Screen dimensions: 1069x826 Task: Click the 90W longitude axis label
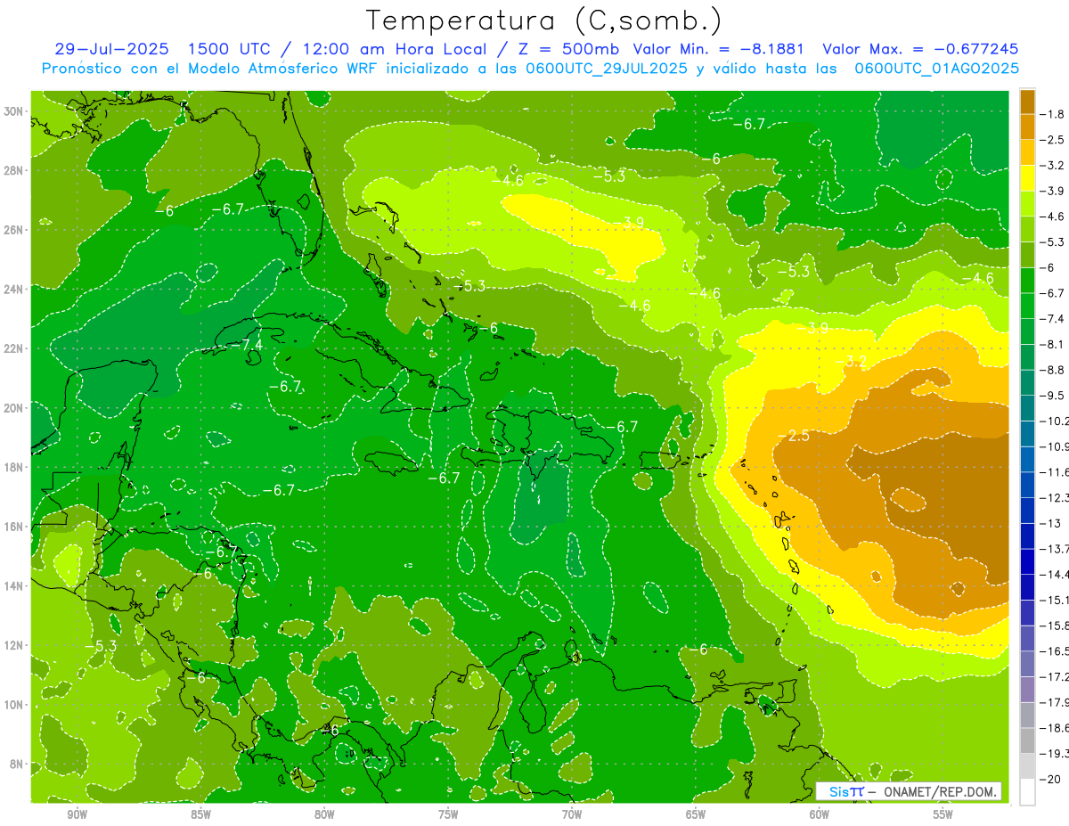(77, 815)
